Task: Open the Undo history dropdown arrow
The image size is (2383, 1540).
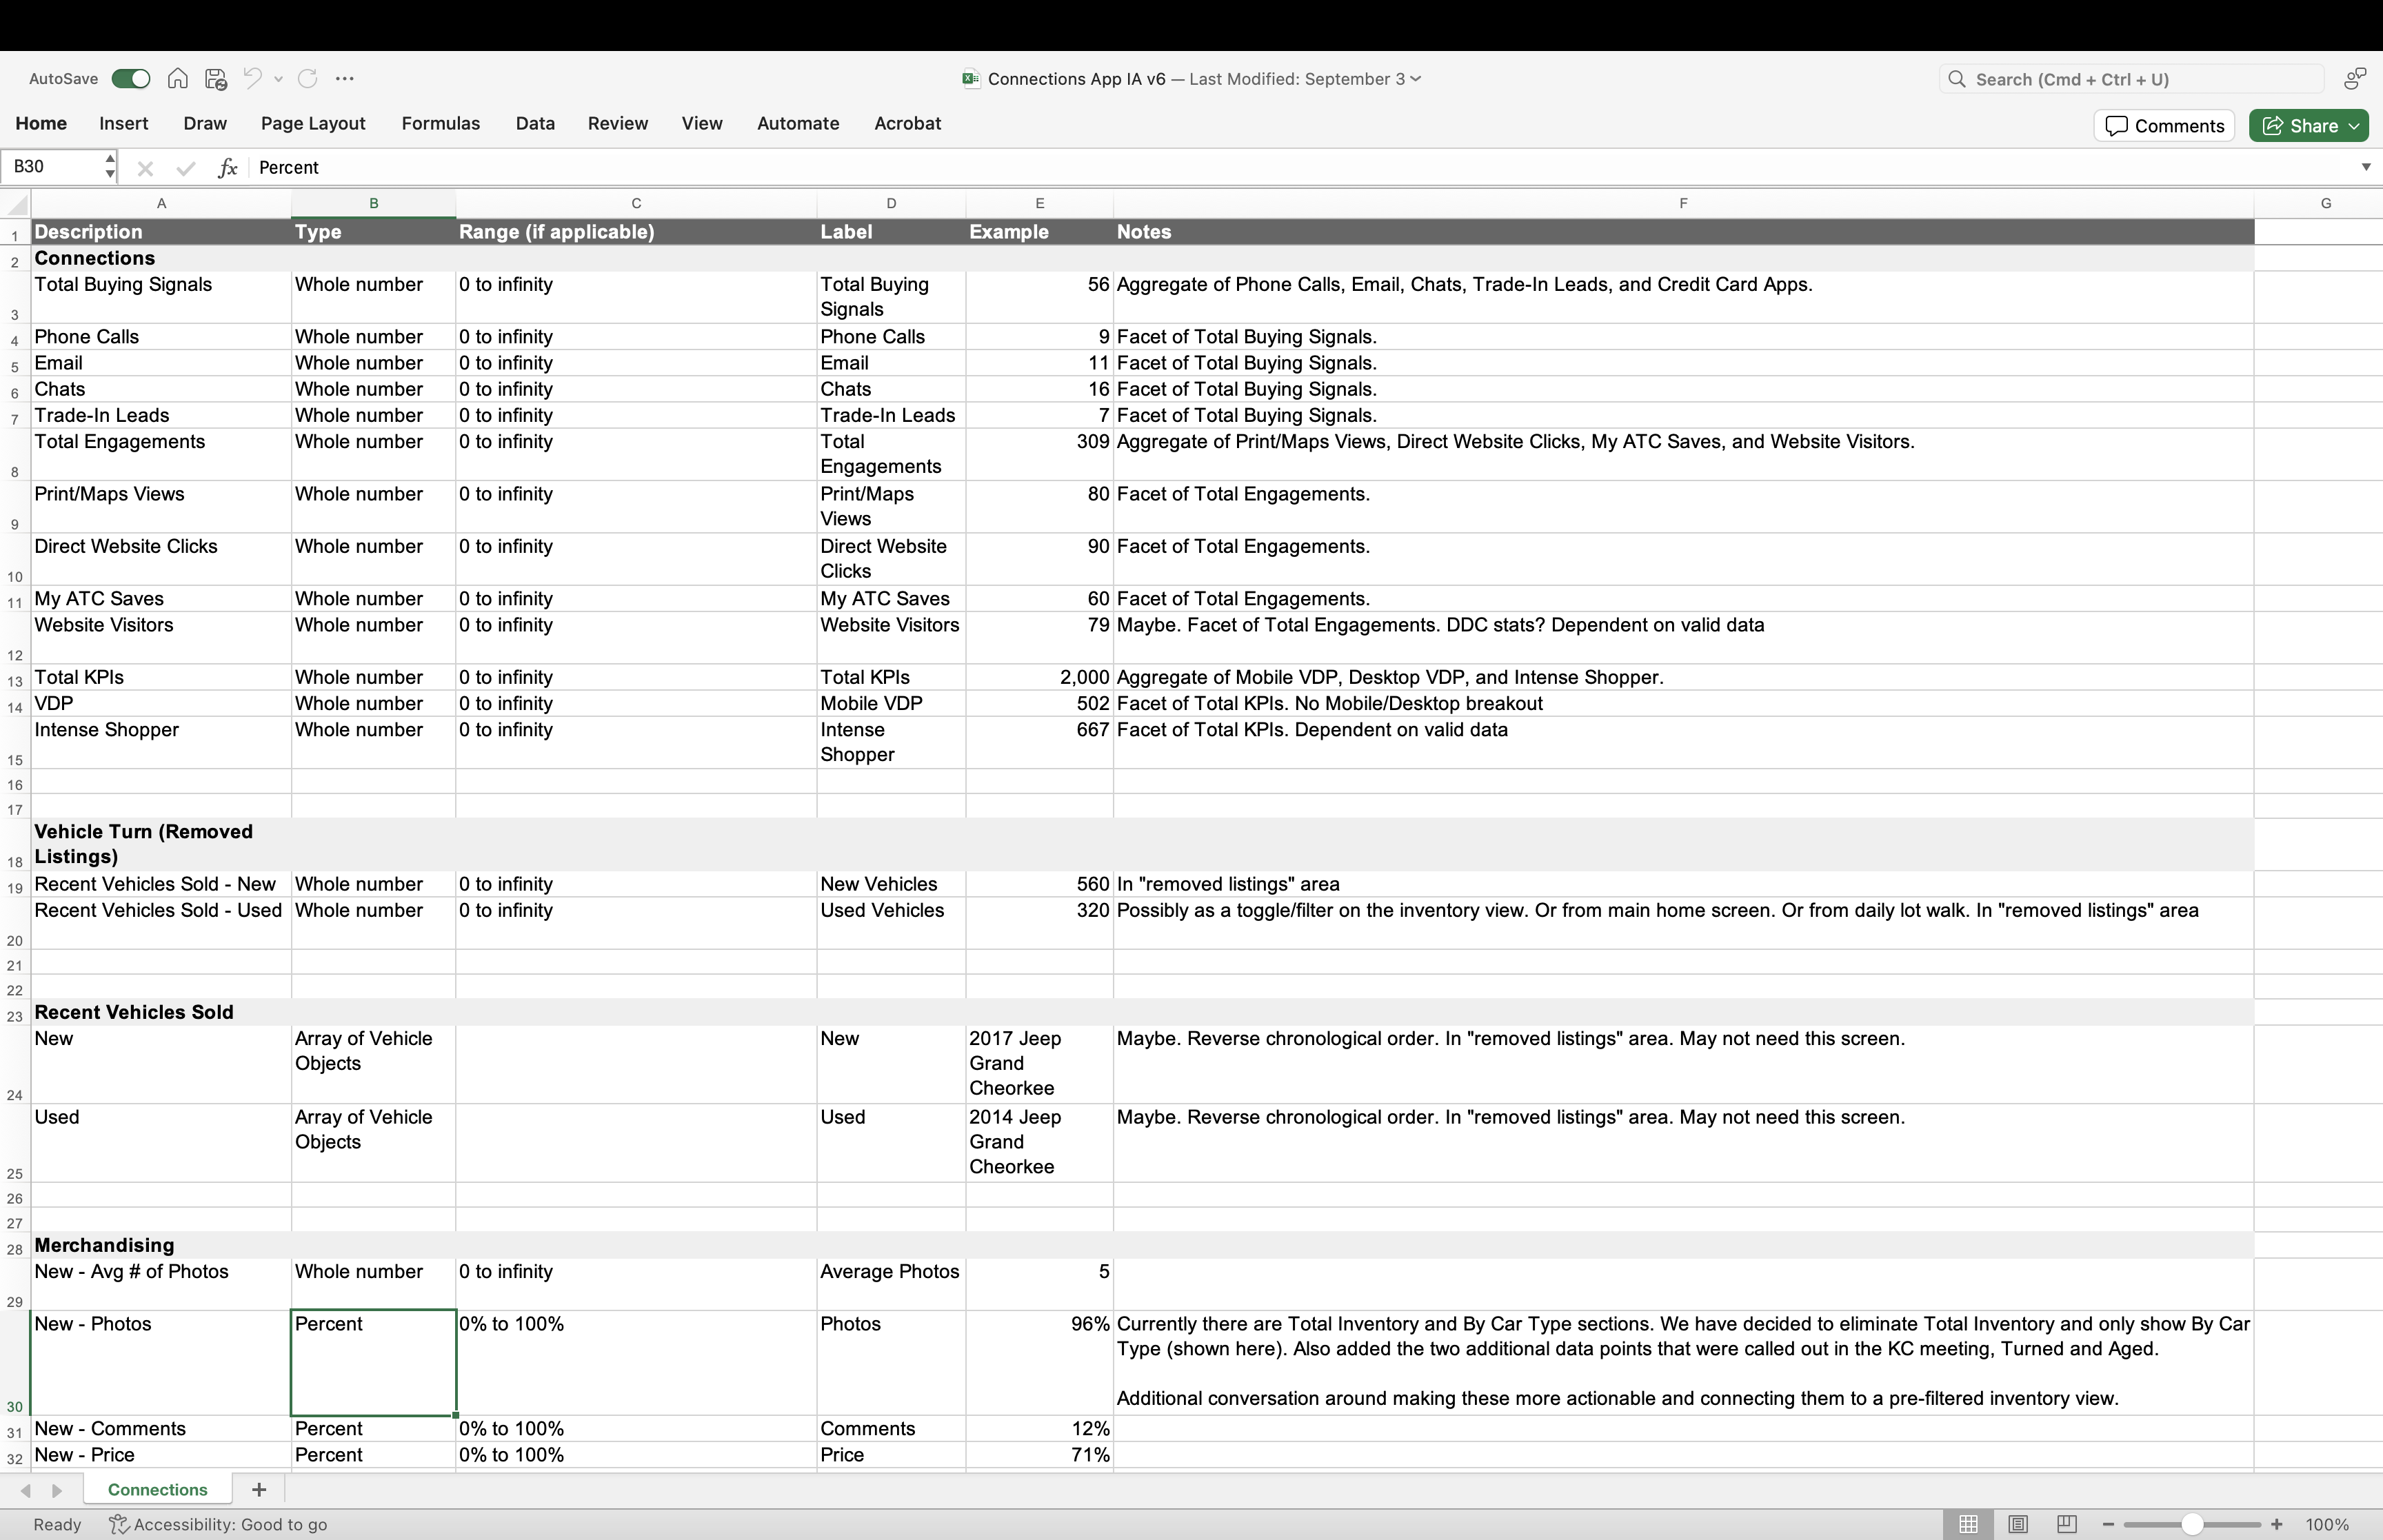Action: [x=279, y=79]
